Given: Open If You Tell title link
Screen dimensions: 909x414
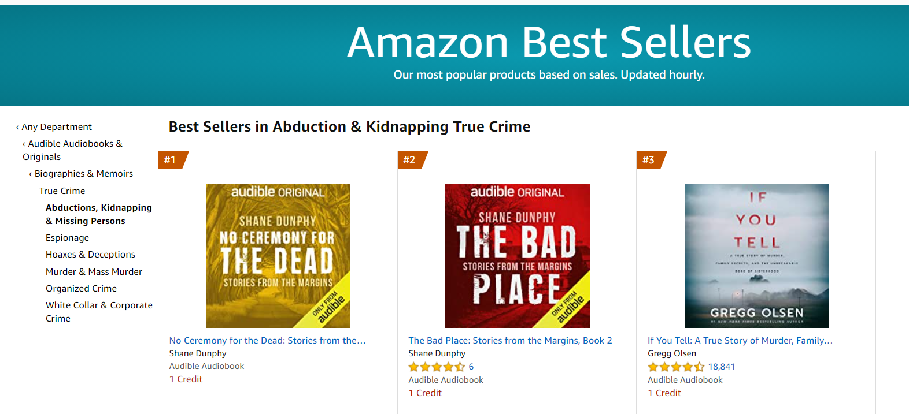Looking at the screenshot, I should (740, 341).
